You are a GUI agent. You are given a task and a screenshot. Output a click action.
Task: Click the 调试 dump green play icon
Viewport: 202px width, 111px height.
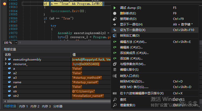[x=115, y=8]
